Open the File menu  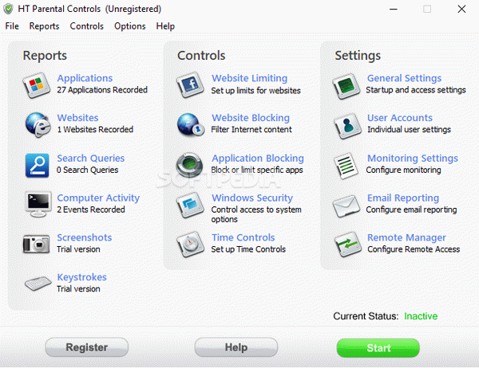pyautogui.click(x=12, y=26)
